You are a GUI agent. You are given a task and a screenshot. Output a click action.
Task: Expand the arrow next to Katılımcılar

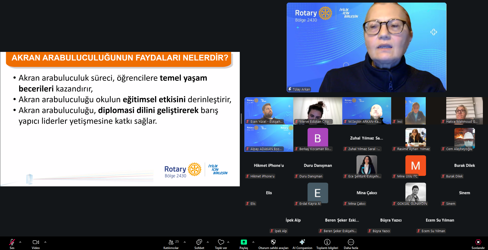[x=185, y=242]
